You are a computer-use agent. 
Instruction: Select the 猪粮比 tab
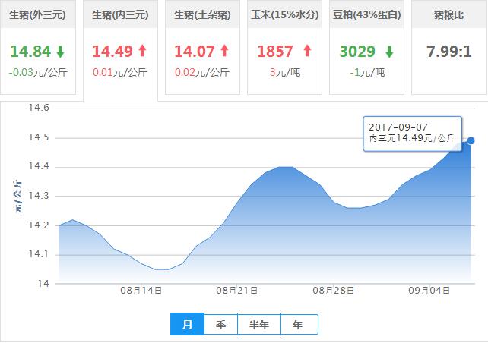pyautogui.click(x=449, y=47)
